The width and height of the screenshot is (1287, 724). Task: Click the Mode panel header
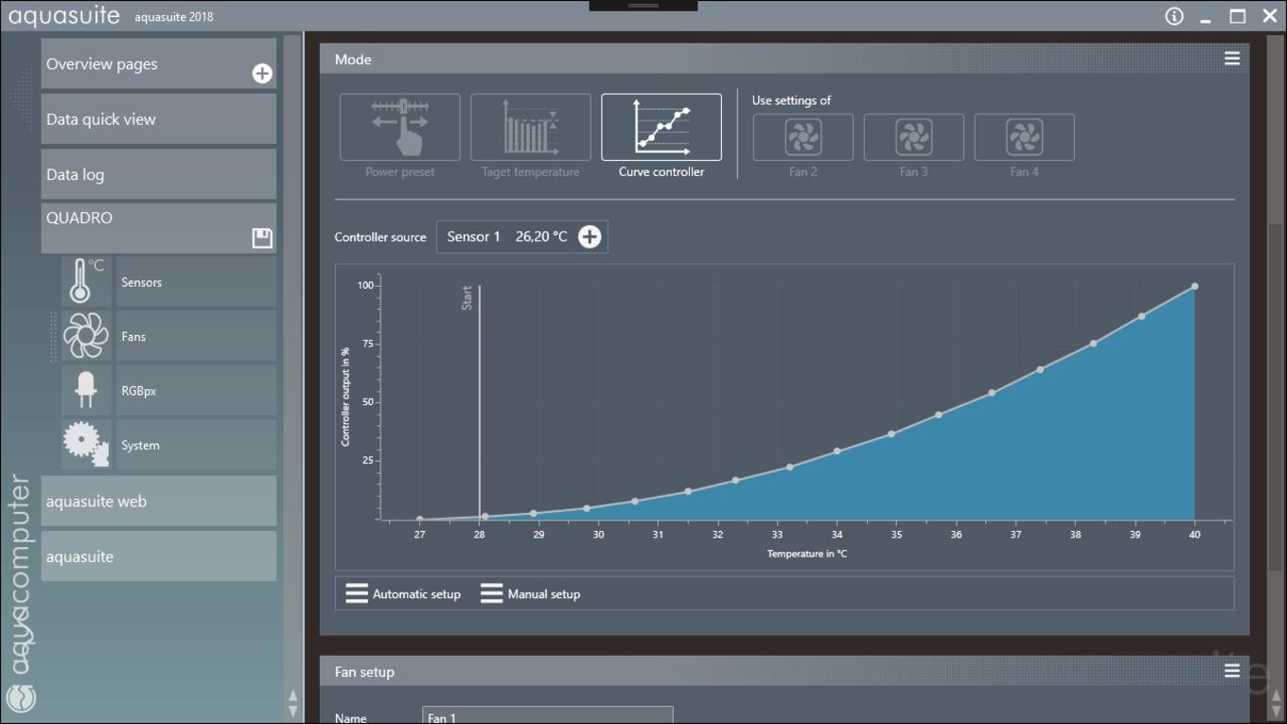coord(785,59)
